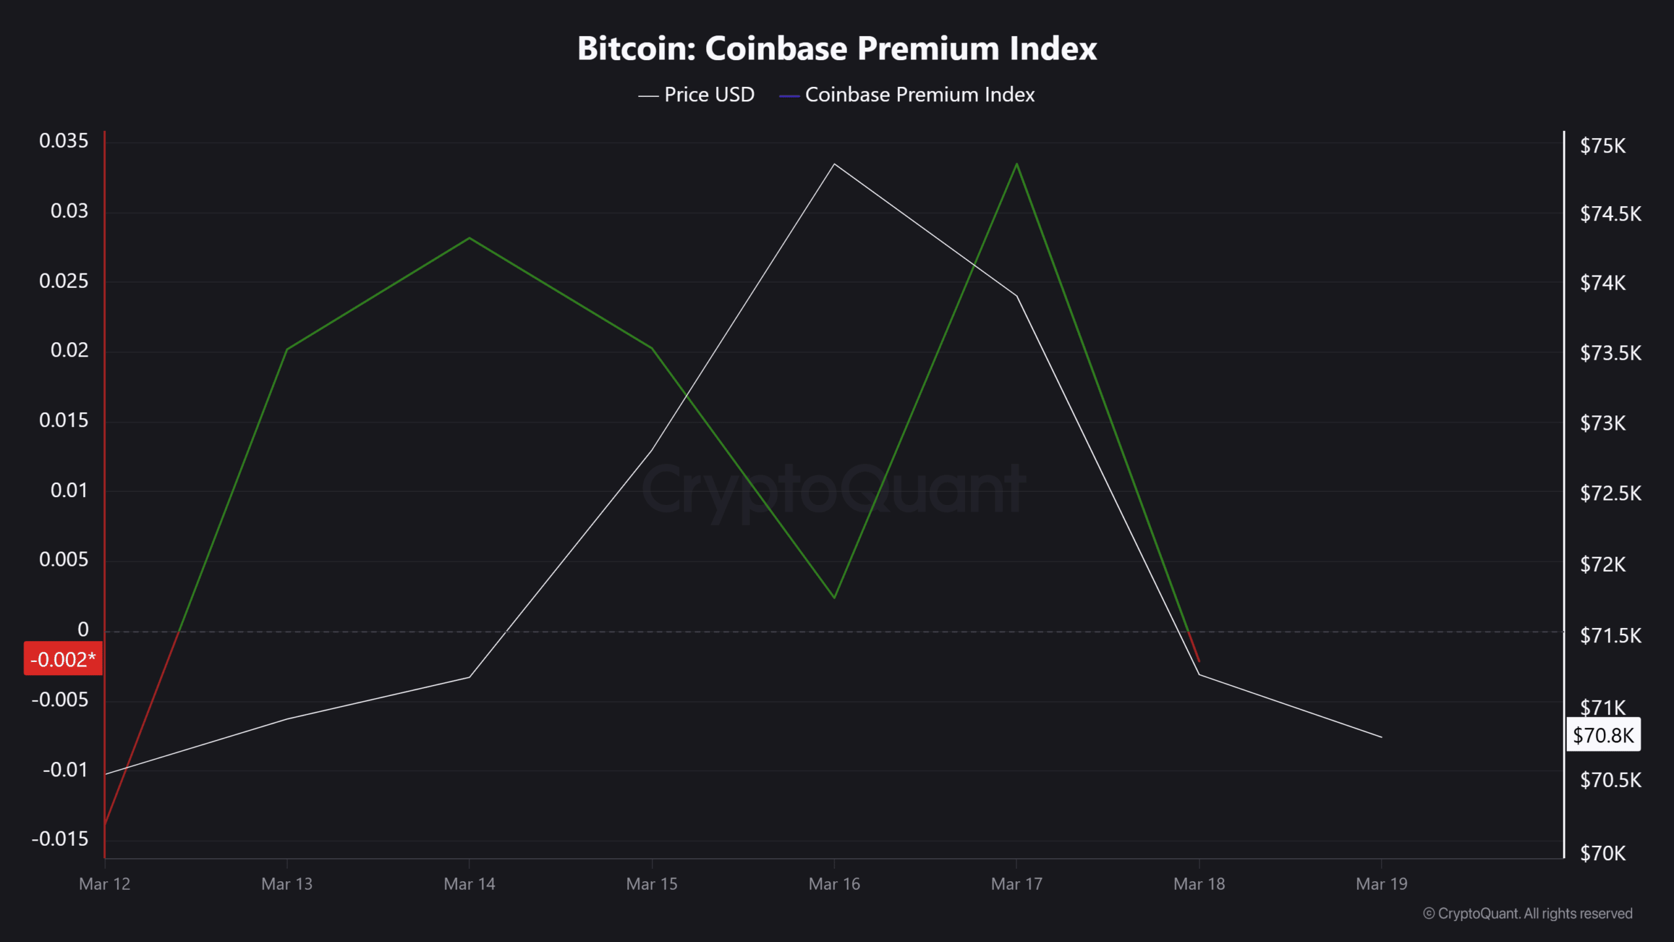
Task: Click the last price point on Mar 19
Action: 1381,737
